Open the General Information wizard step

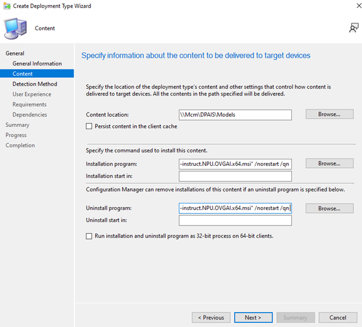coord(37,63)
